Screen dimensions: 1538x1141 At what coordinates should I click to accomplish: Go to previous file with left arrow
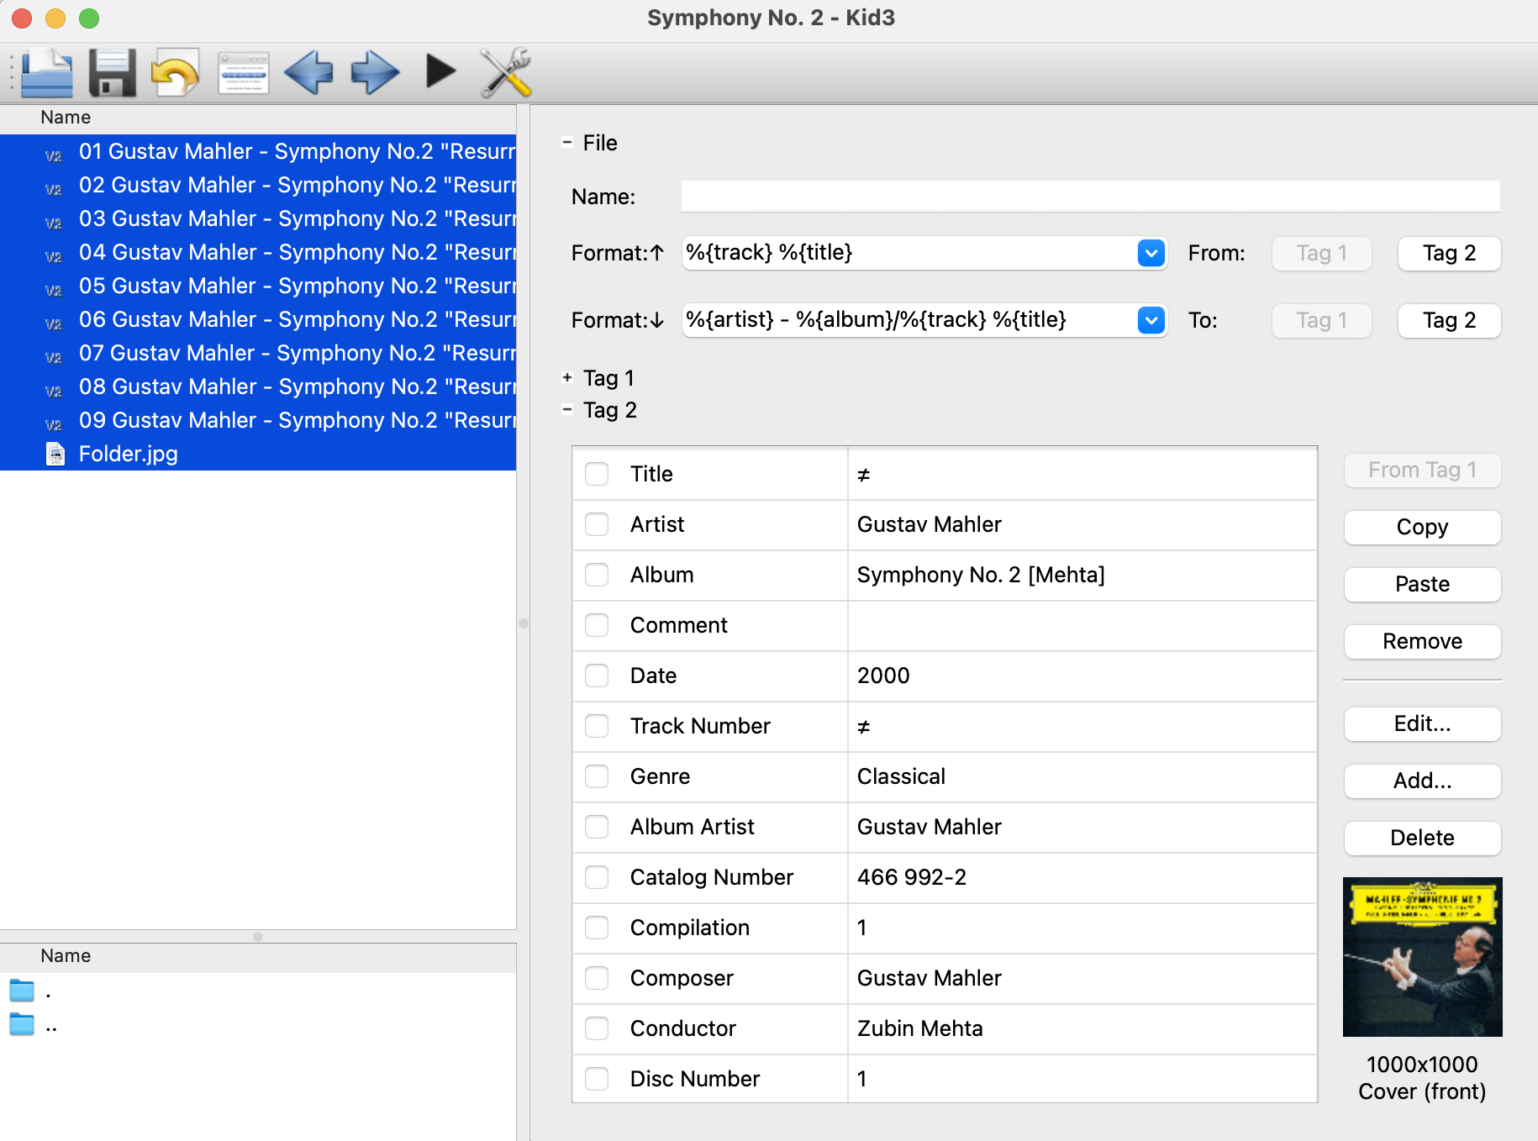308,73
